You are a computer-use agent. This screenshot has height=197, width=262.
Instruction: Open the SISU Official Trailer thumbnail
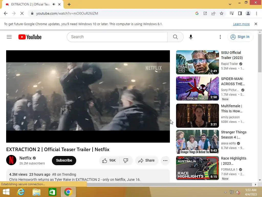click(197, 62)
